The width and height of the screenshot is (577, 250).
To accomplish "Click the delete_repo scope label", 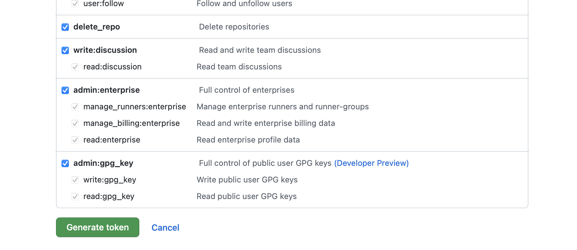I will tap(97, 27).
